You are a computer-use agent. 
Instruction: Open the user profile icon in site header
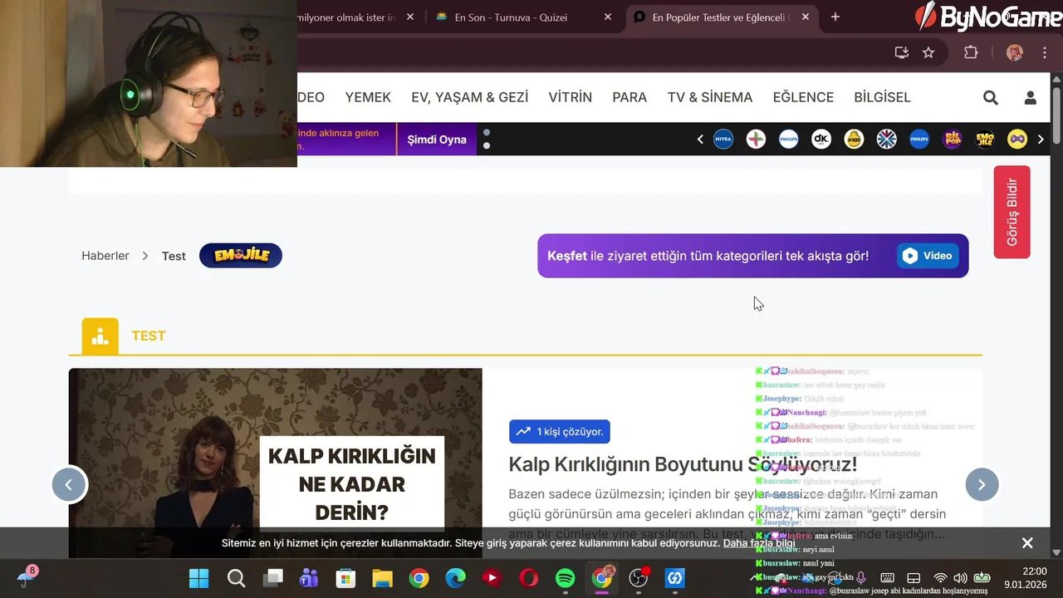click(1030, 98)
